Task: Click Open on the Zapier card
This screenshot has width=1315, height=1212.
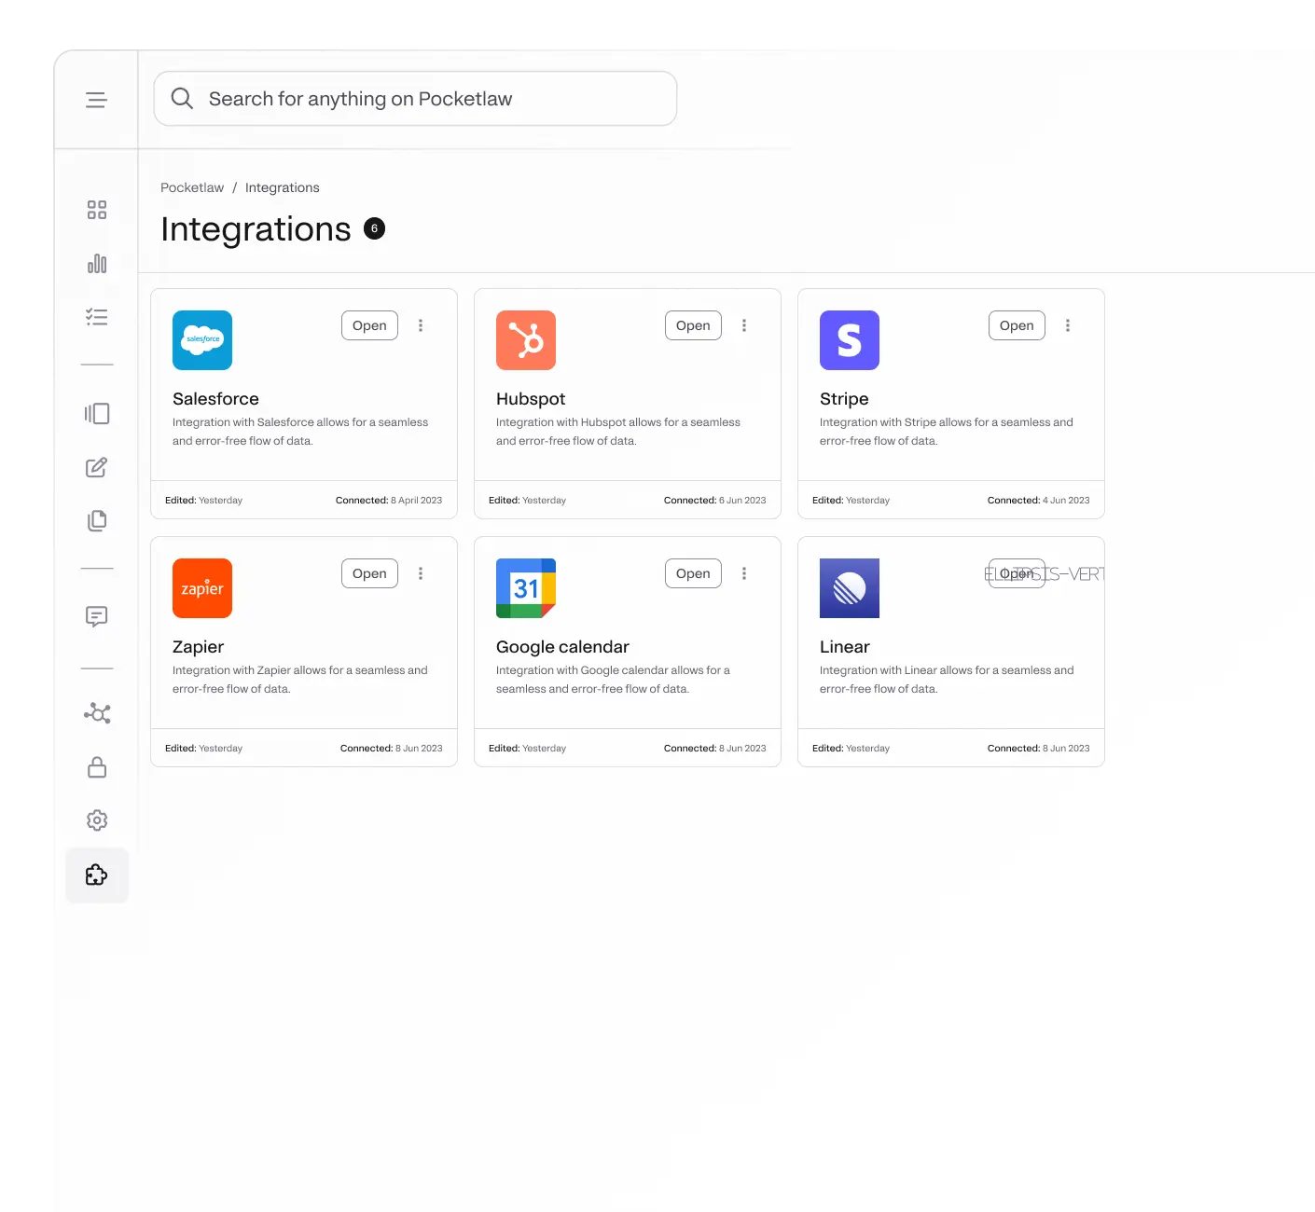Action: pyautogui.click(x=369, y=573)
